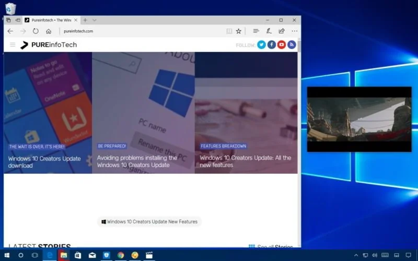Show tabs you've set aside in Edge
This screenshot has width=418, height=261.
click(8, 20)
